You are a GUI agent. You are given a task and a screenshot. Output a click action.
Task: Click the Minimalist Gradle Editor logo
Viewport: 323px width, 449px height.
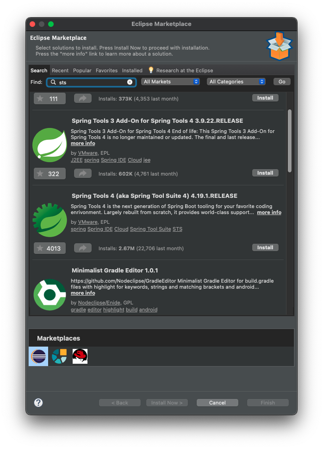coord(50,295)
